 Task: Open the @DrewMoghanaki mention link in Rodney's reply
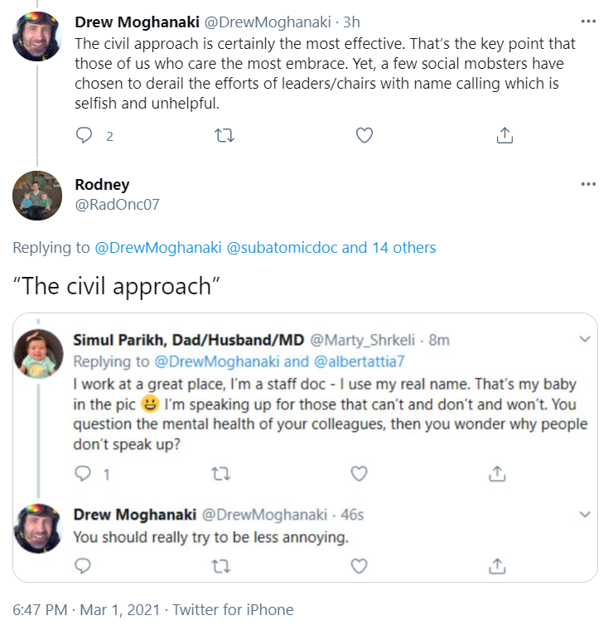coord(158,247)
